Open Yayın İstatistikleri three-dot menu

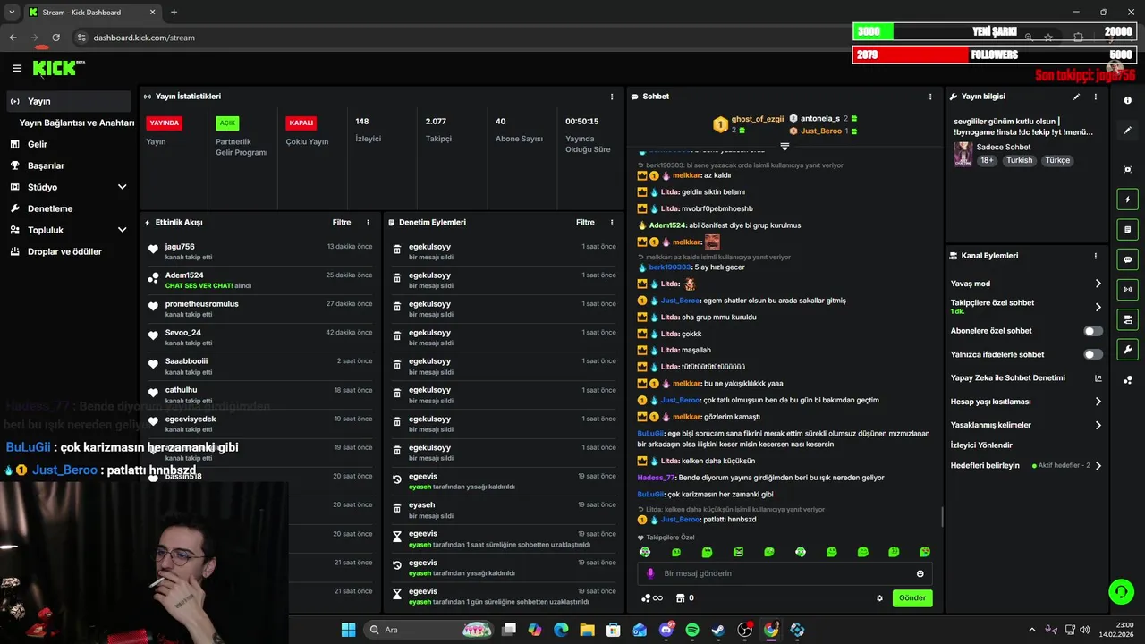point(612,97)
